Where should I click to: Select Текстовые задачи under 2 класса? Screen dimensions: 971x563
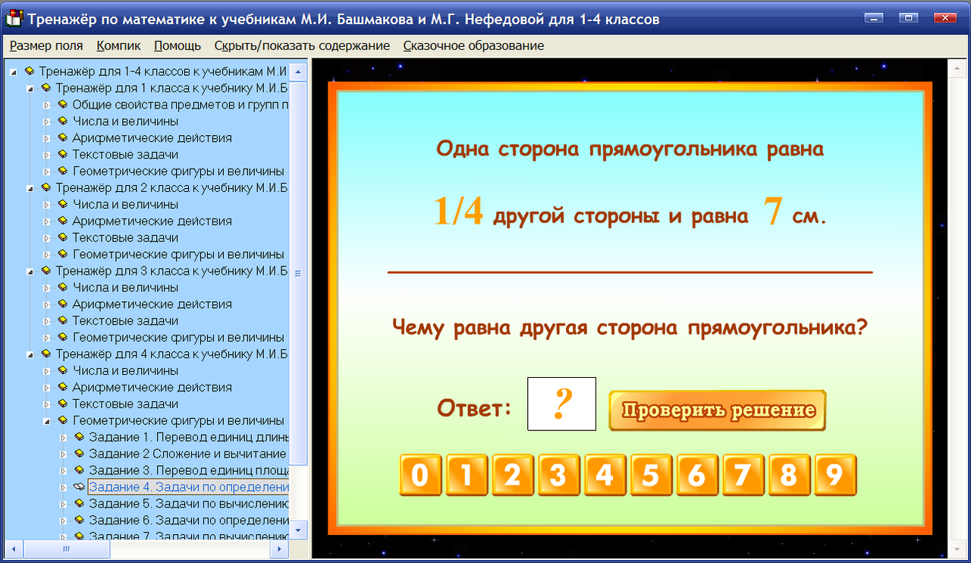[x=125, y=237]
